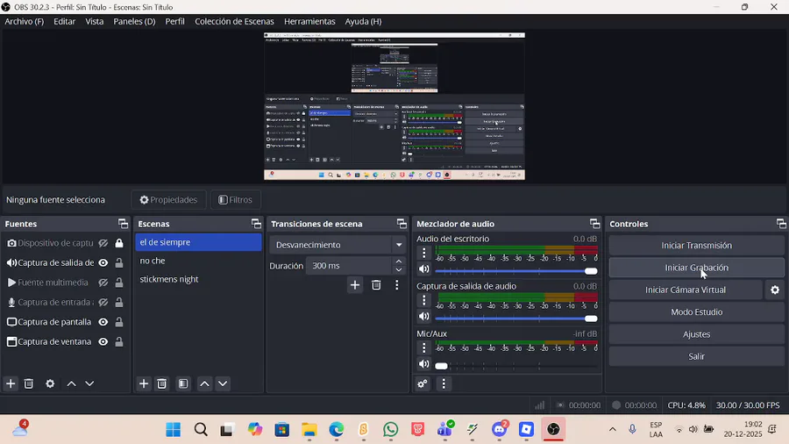
Task: Open options dots for Audio del escritorio
Action: coord(423,252)
